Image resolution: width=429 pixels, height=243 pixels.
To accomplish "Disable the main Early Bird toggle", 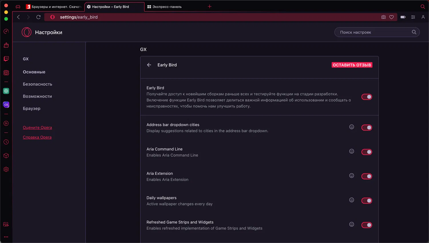I will (367, 97).
